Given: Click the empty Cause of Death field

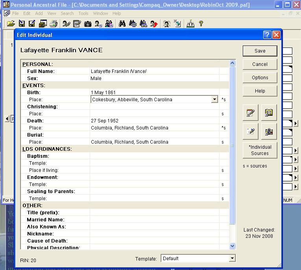Looking at the screenshot, I should (155, 241).
